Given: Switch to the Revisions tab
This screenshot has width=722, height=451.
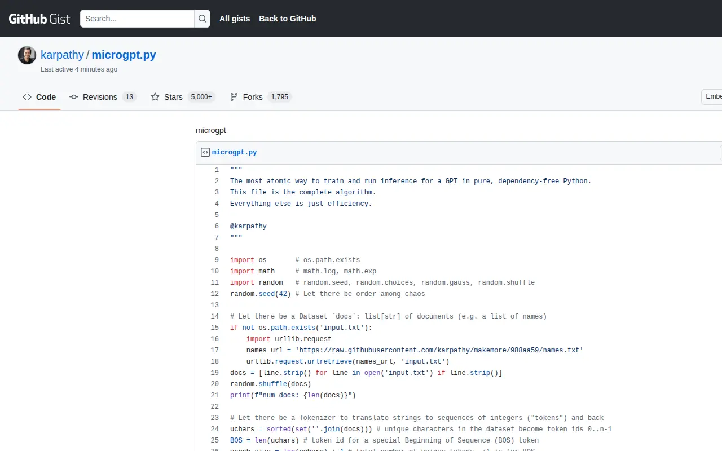Looking at the screenshot, I should pos(100,97).
